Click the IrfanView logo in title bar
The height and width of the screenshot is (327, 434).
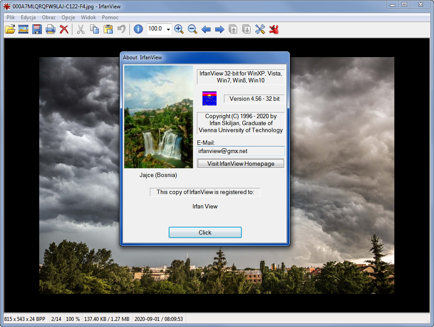pyautogui.click(x=7, y=6)
